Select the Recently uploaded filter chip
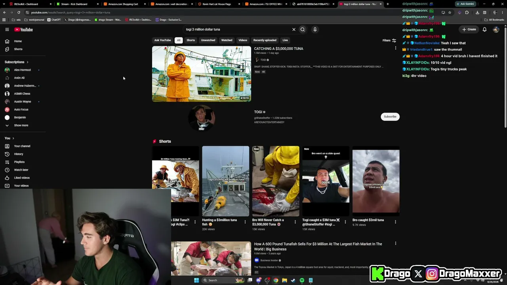This screenshot has width=507, height=285. [x=265, y=40]
